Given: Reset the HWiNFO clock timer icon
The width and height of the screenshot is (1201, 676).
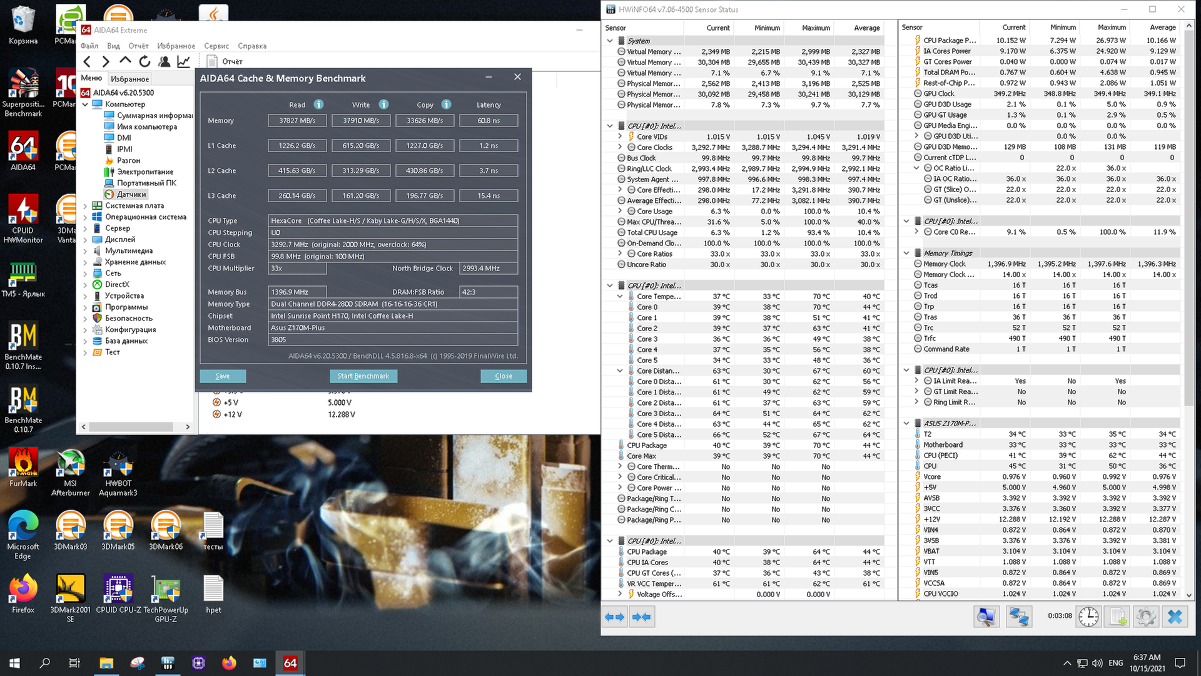Looking at the screenshot, I should click(1088, 617).
